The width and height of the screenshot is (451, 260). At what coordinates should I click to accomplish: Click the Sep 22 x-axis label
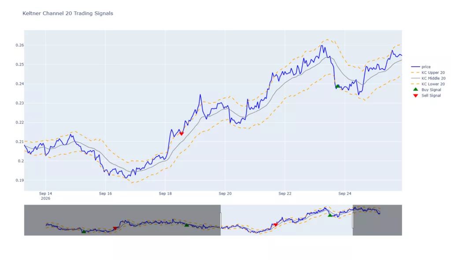point(285,193)
